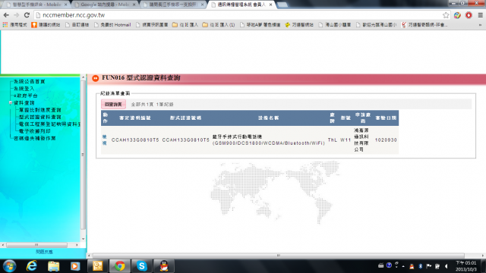Open the first sub-item under 資料查詢
This screenshot has width=486, height=273.
click(x=39, y=110)
